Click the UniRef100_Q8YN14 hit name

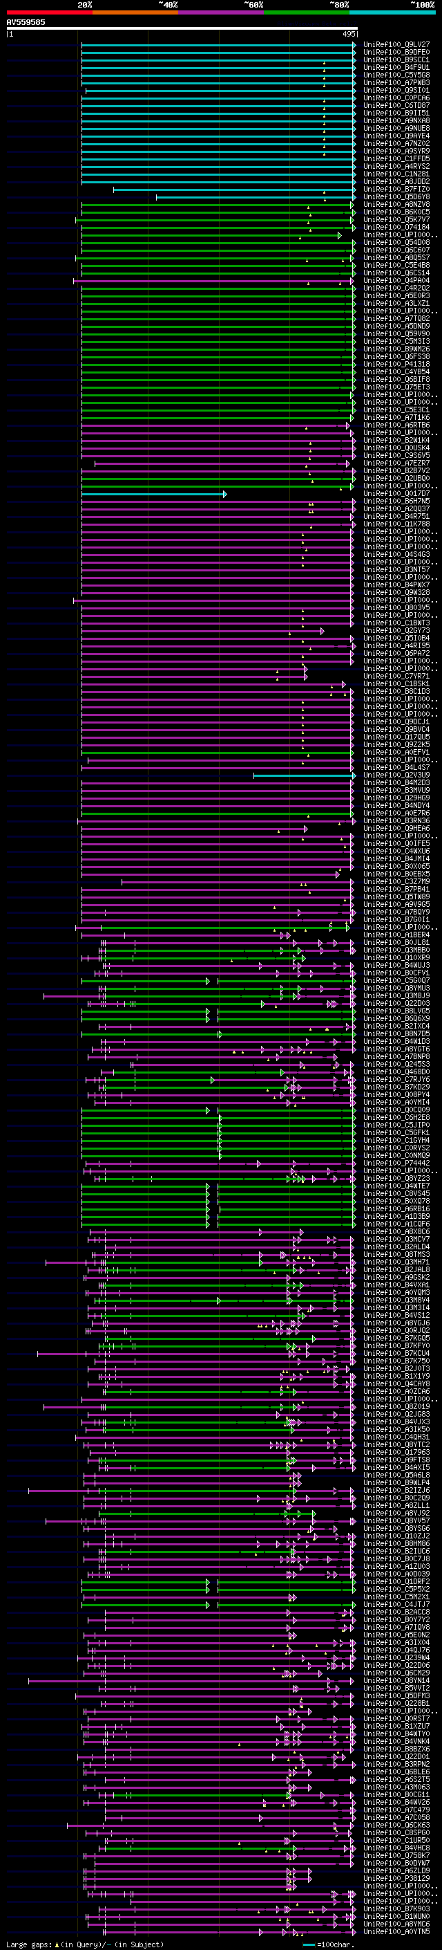[x=396, y=1682]
